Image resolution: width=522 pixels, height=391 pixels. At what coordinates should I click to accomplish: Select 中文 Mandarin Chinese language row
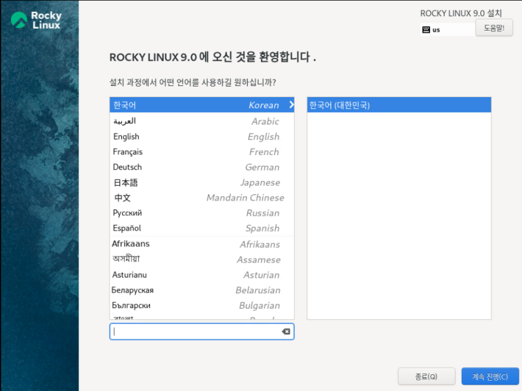(202, 197)
